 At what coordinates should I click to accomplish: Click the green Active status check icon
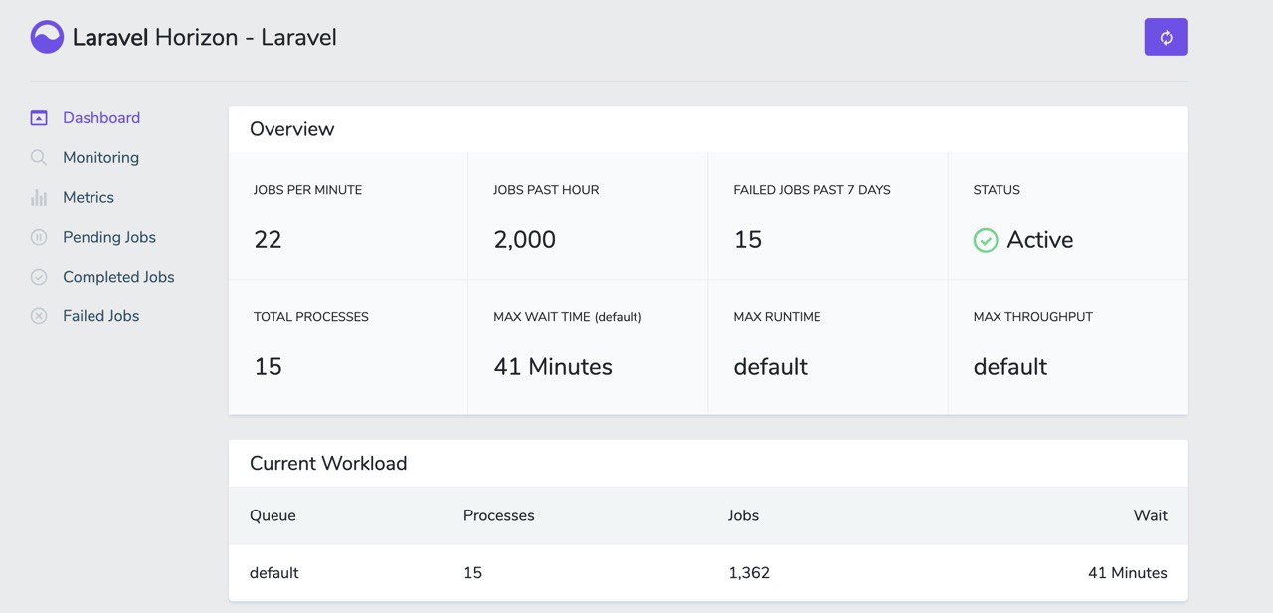pos(986,240)
